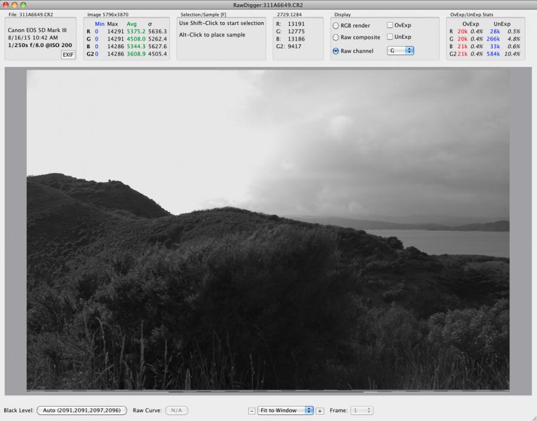Image resolution: width=537 pixels, height=421 pixels.
Task: Click the window resize grip corner
Action: click(532, 417)
